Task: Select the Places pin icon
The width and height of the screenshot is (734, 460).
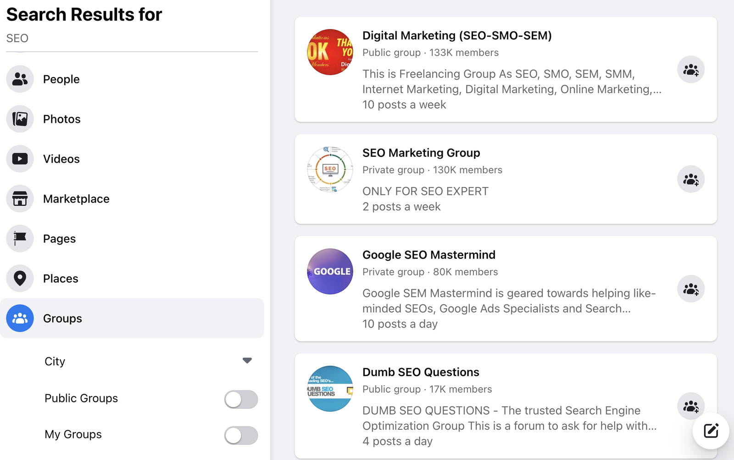Action: coord(20,278)
